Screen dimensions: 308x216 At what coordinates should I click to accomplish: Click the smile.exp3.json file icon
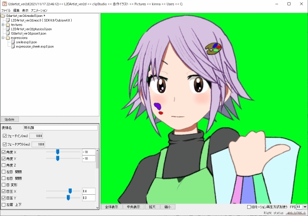13,42
